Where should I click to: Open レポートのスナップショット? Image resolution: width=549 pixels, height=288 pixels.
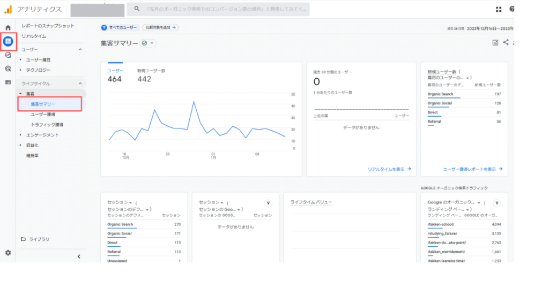click(48, 26)
